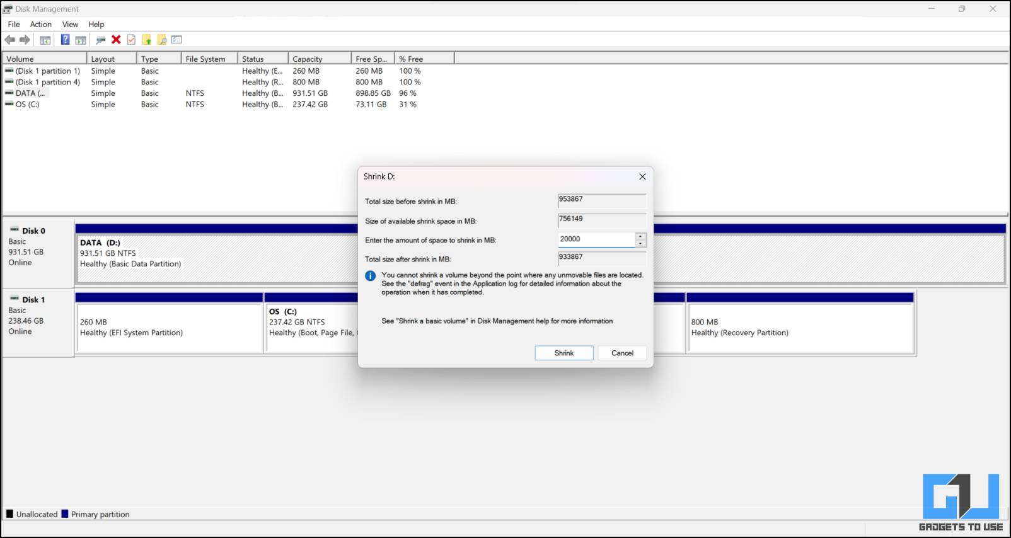Open the View menu

[71, 25]
